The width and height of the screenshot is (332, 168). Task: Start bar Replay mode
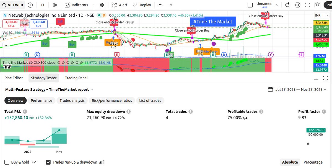142,5
